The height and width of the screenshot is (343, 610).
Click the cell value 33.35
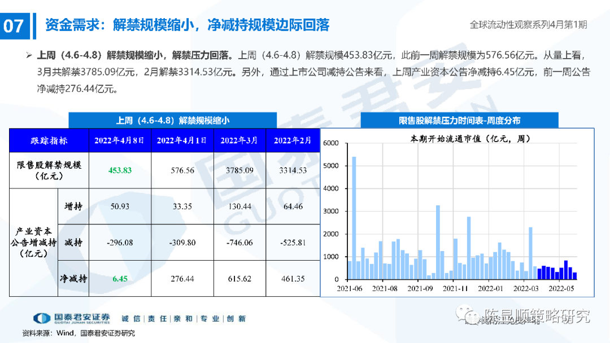(182, 206)
